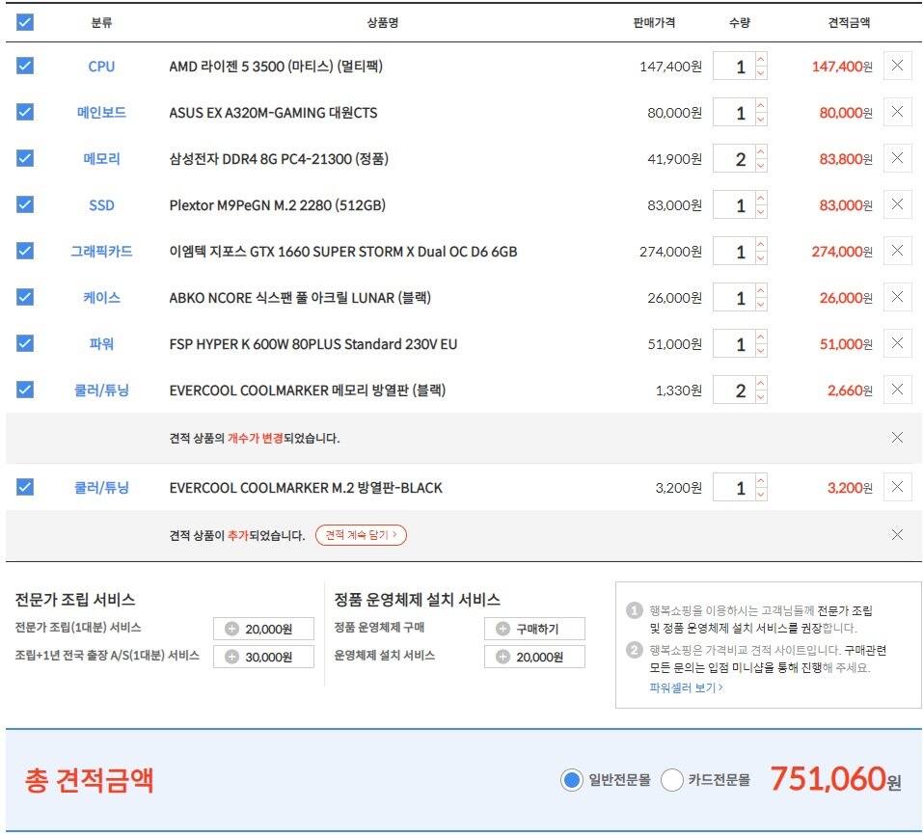Image resolution: width=923 pixels, height=835 pixels.
Task: Delete the Plextor M9PeGN SSD row
Action: [x=897, y=204]
